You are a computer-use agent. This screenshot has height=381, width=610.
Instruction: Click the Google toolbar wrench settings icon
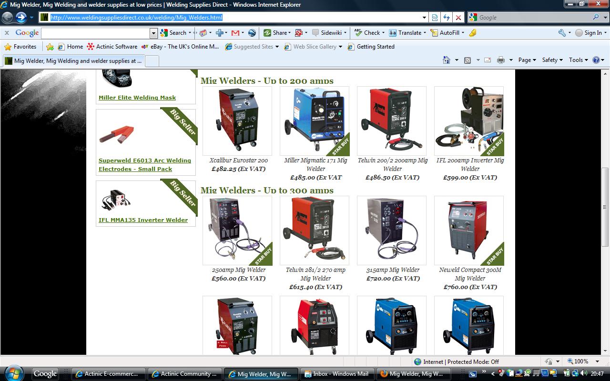click(x=562, y=33)
